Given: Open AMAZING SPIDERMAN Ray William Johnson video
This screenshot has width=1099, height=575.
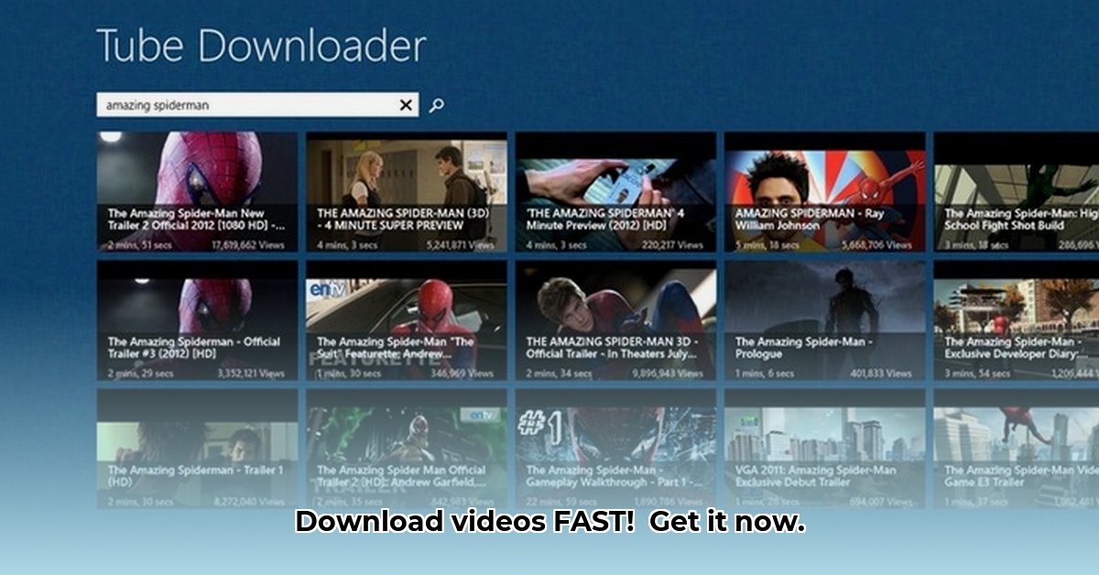Looking at the screenshot, I should click(x=824, y=191).
